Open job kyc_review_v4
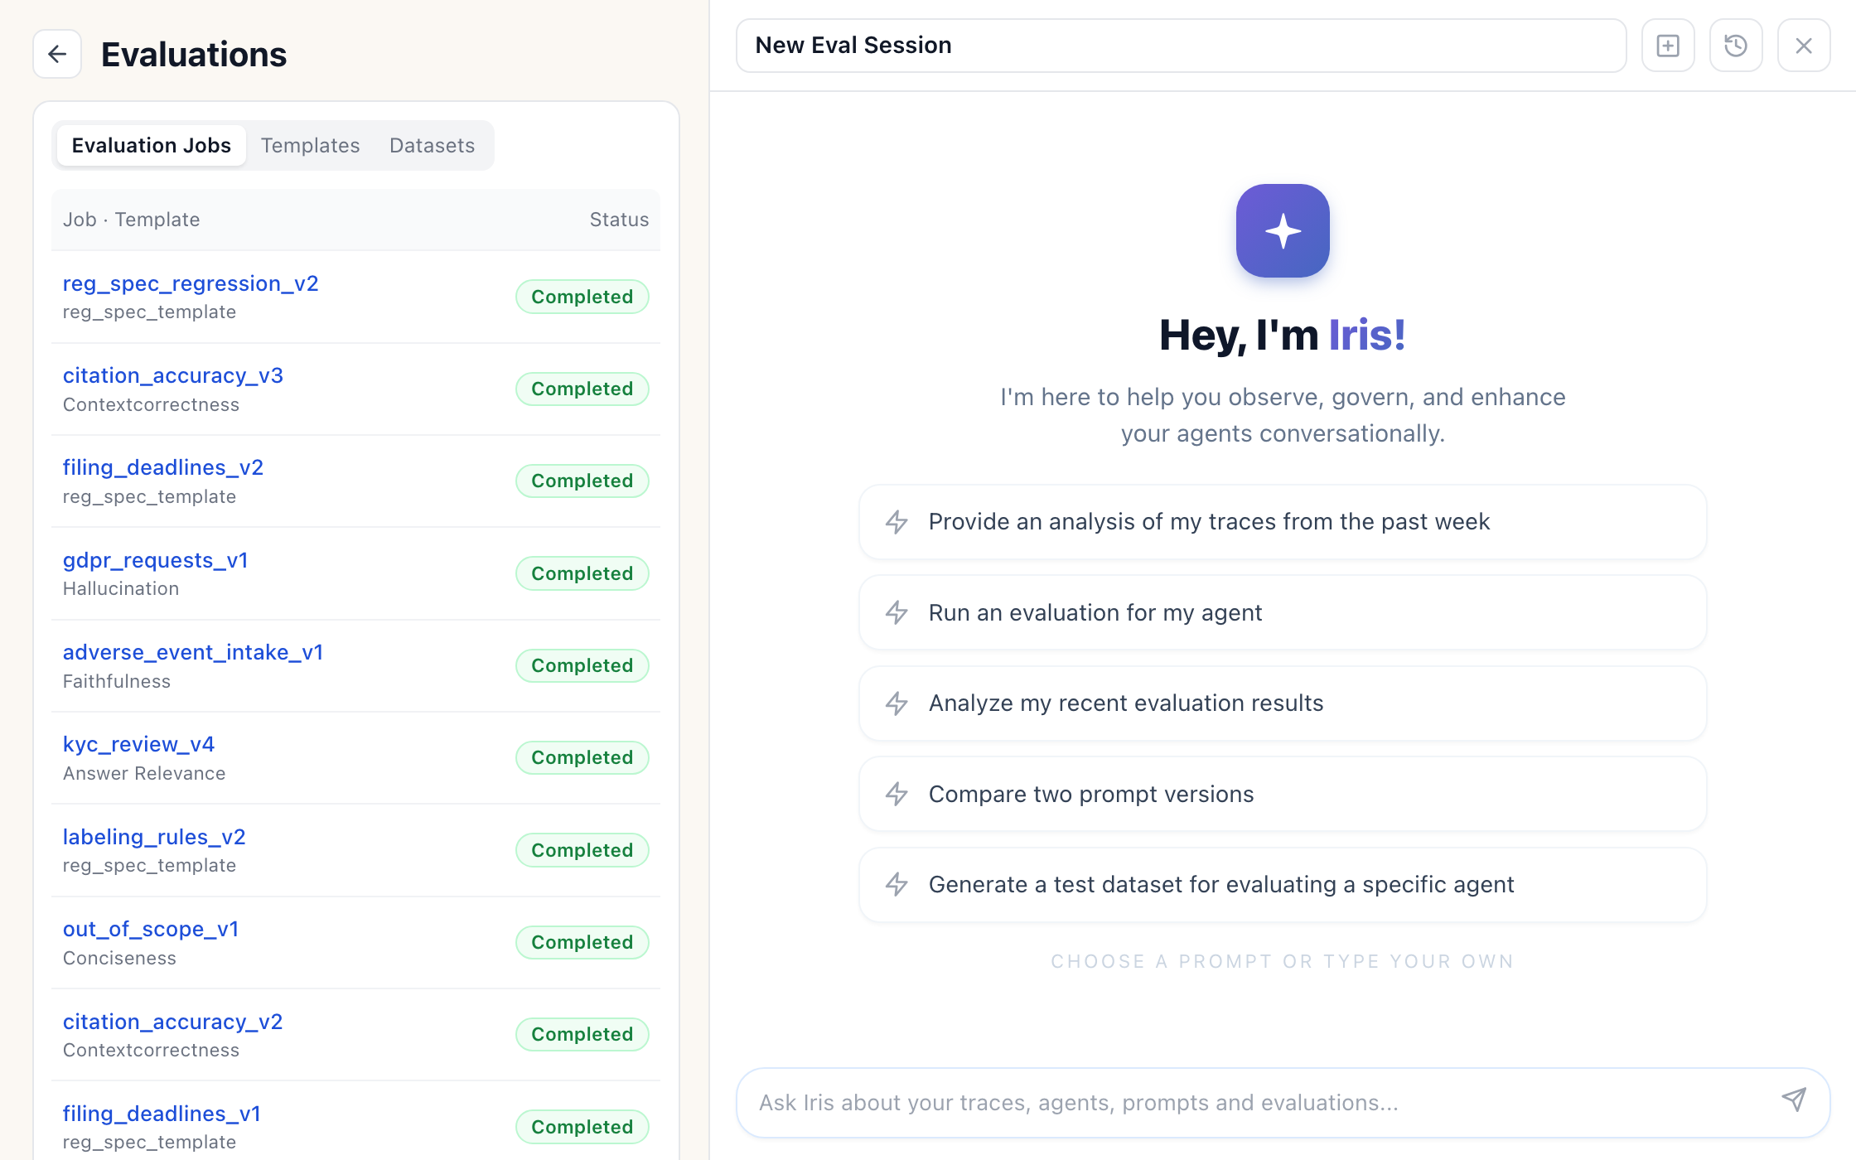1856x1160 pixels. pos(139,744)
